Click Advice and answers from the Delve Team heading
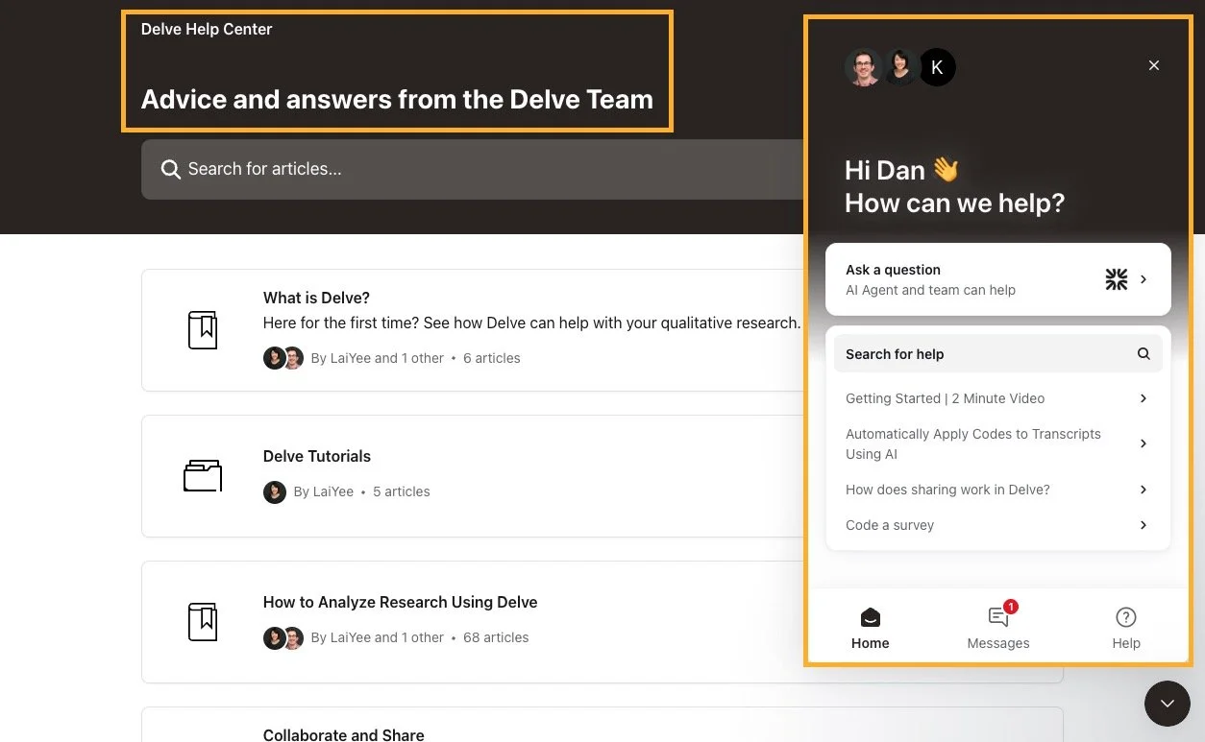 (397, 99)
